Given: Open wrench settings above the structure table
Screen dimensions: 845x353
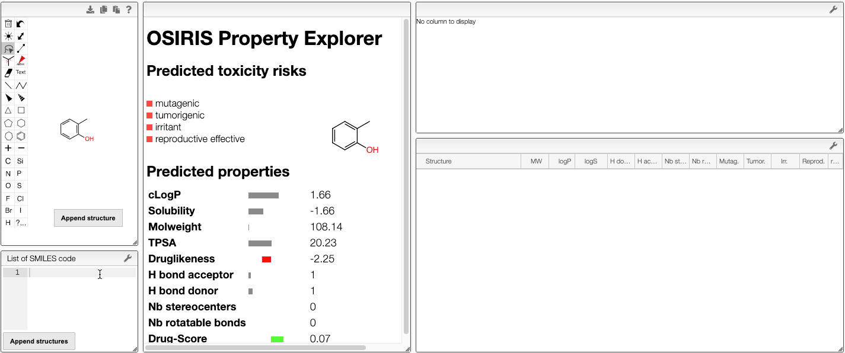Looking at the screenshot, I should (833, 146).
